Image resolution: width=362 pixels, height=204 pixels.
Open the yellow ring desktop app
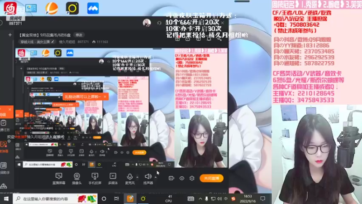pos(72,8)
